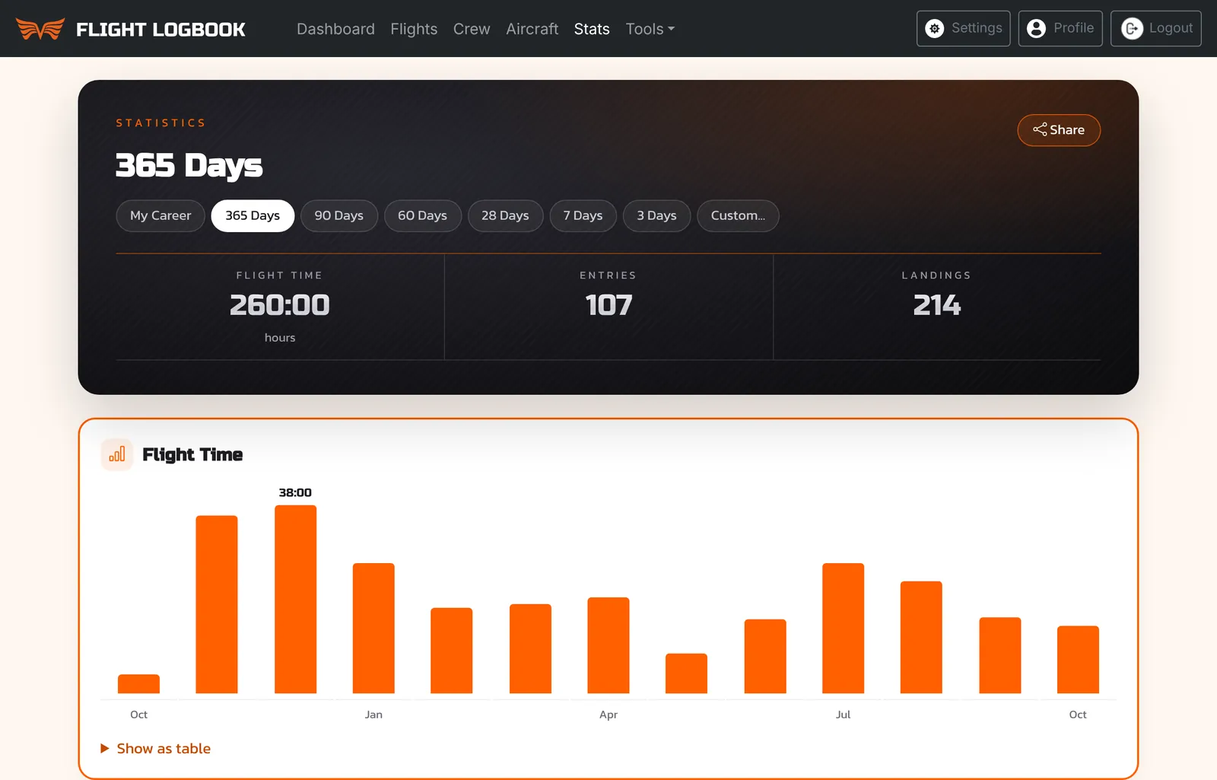Click the Flight Time chart heading
This screenshot has height=780, width=1217.
tap(192, 454)
